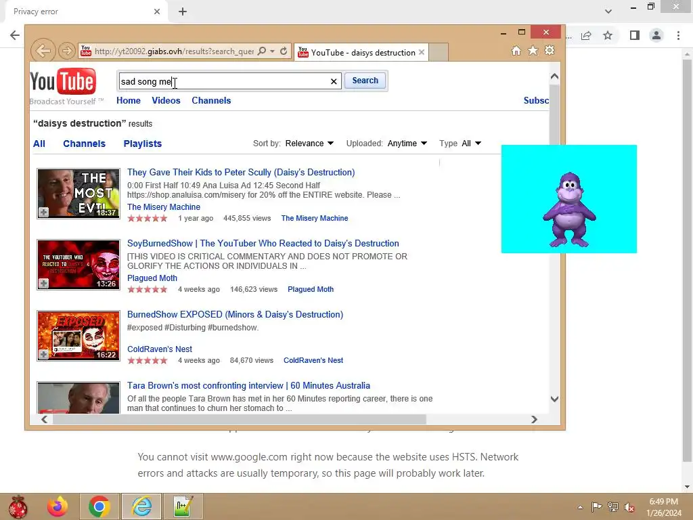Expand the IE address bar dropdown arrow

272,51
